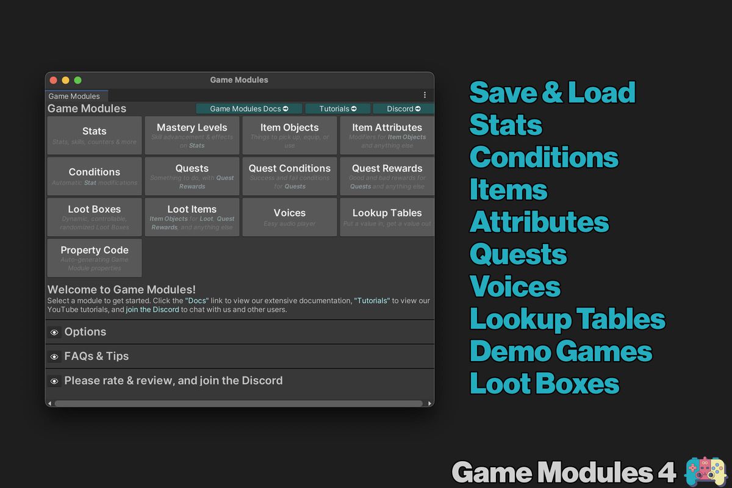Image resolution: width=732 pixels, height=488 pixels.
Task: Follow the "Docs" link in welcome text
Action: pos(197,301)
